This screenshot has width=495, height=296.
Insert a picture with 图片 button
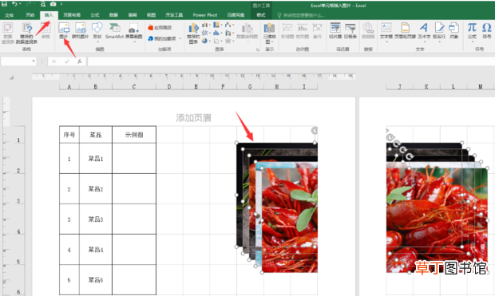tap(64, 30)
